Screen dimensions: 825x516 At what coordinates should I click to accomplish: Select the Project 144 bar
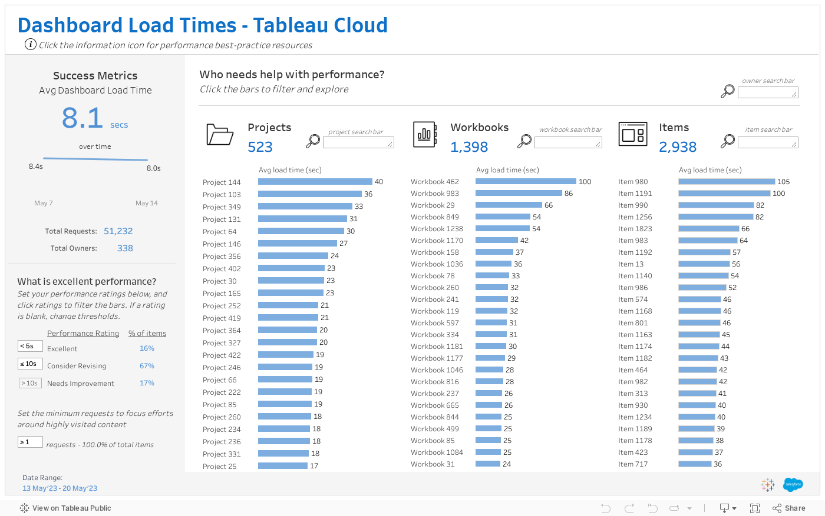click(315, 182)
